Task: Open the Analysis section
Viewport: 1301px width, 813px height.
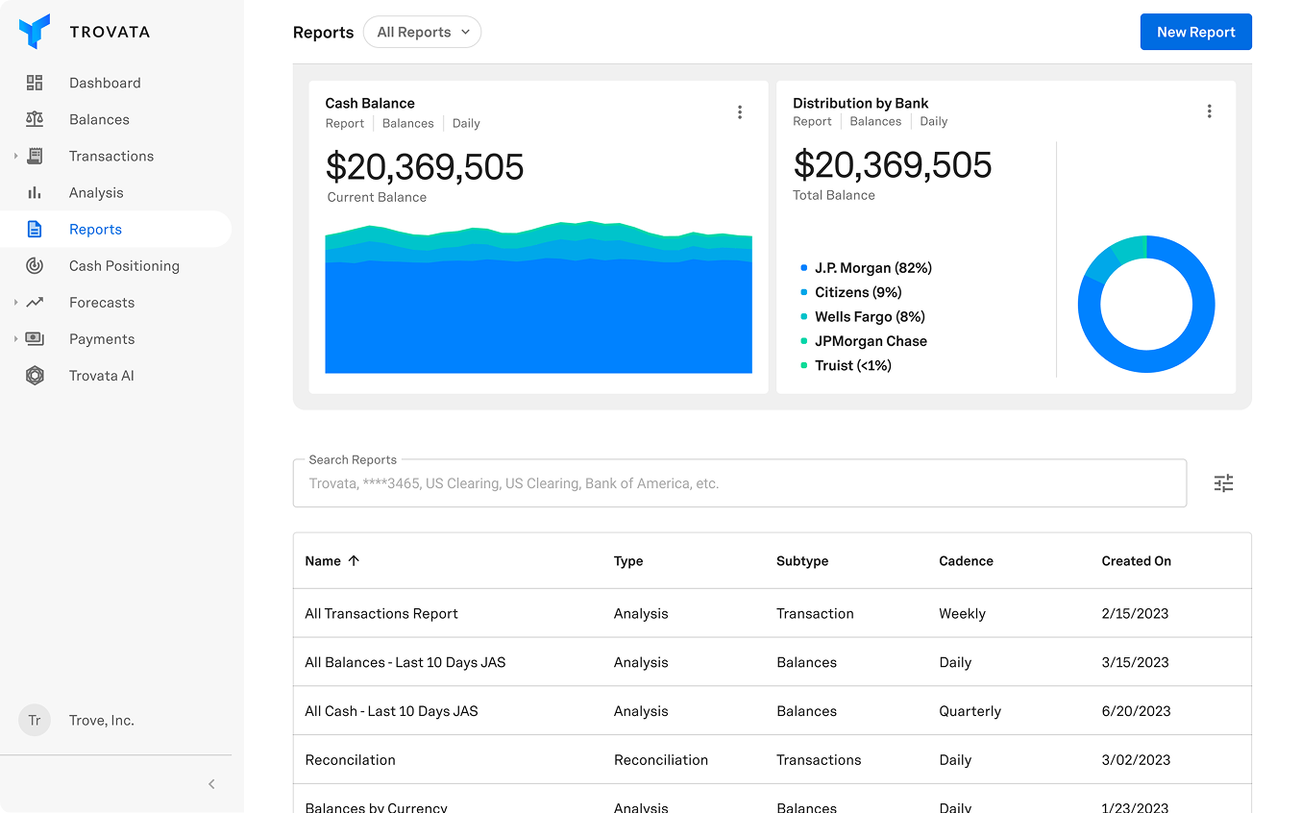Action: pos(96,192)
